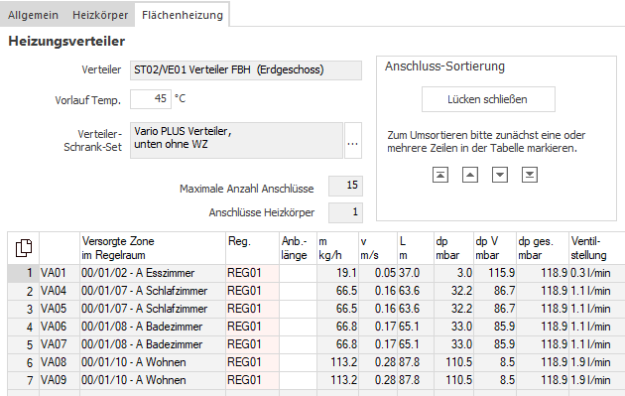Click the Vario PLUS Verteiler set field

click(236, 140)
